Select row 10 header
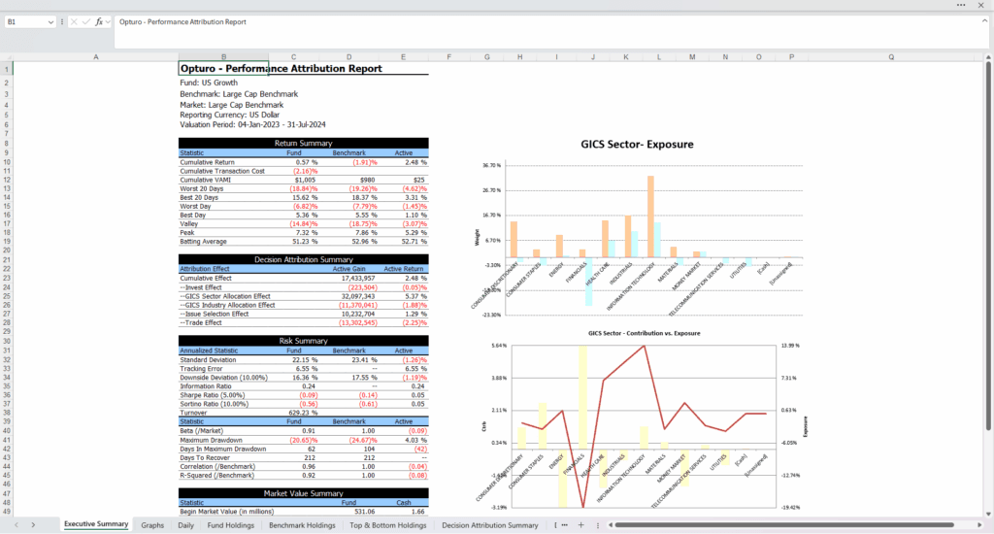 click(x=7, y=162)
